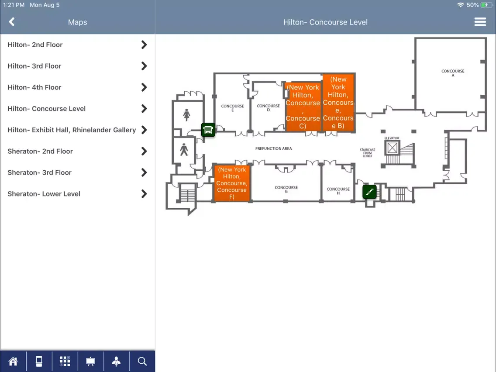
Task: Tap the orange Concourse C room
Action: [303, 107]
